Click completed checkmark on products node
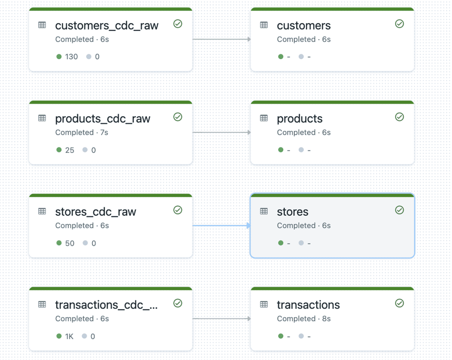452x360 pixels. (x=400, y=117)
